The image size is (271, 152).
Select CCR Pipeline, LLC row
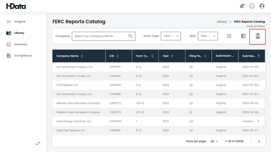click(159, 85)
